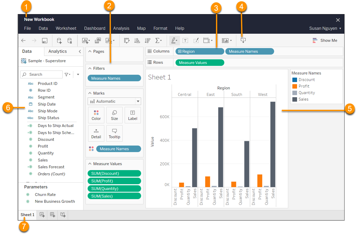Click the SUM(Sales) pill
Image resolution: width=356 pixels, height=237 pixels.
pyautogui.click(x=114, y=196)
